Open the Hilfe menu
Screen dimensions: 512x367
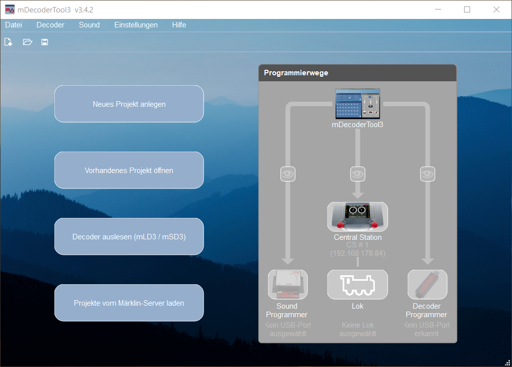pyautogui.click(x=179, y=25)
